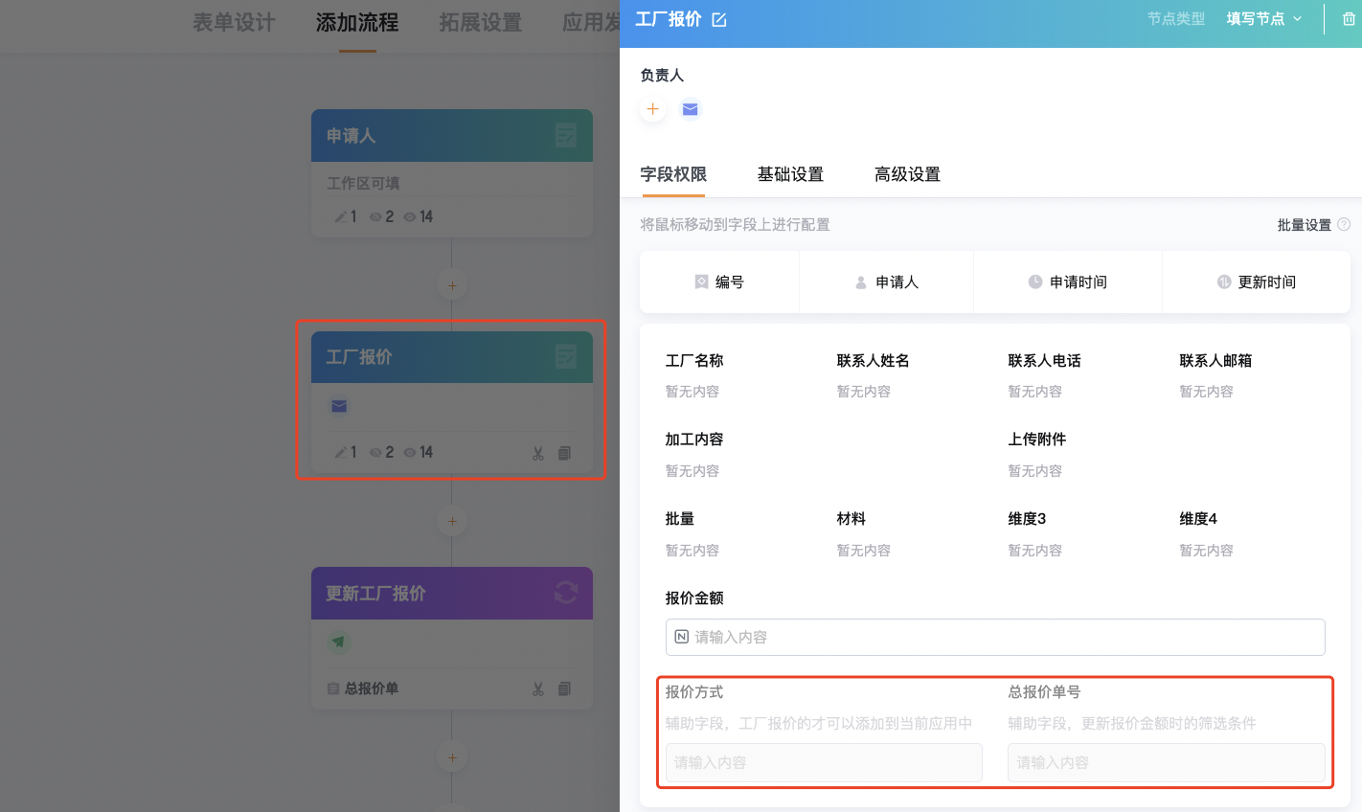This screenshot has height=812, width=1362.
Task: Select the 申请人 flow node header
Action: tap(452, 136)
